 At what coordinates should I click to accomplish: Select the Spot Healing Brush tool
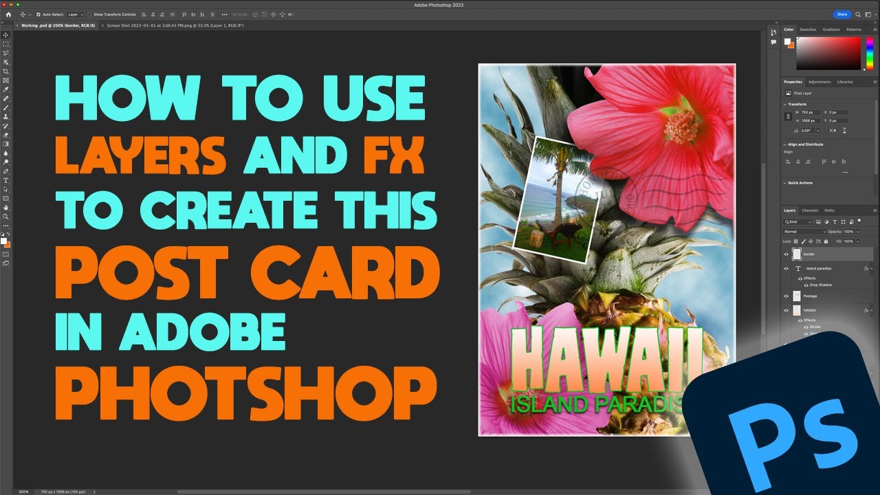[7, 98]
